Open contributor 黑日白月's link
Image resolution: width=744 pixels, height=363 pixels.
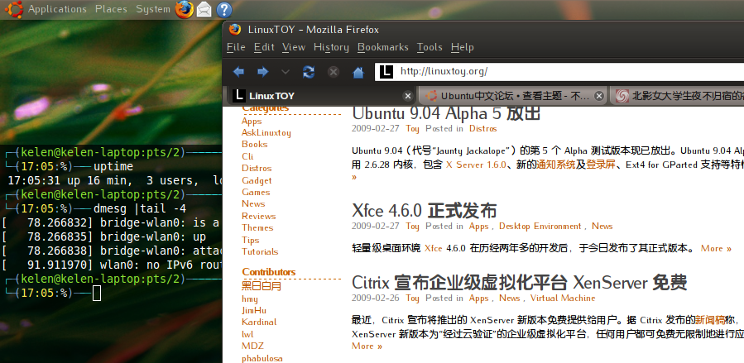coord(262,286)
